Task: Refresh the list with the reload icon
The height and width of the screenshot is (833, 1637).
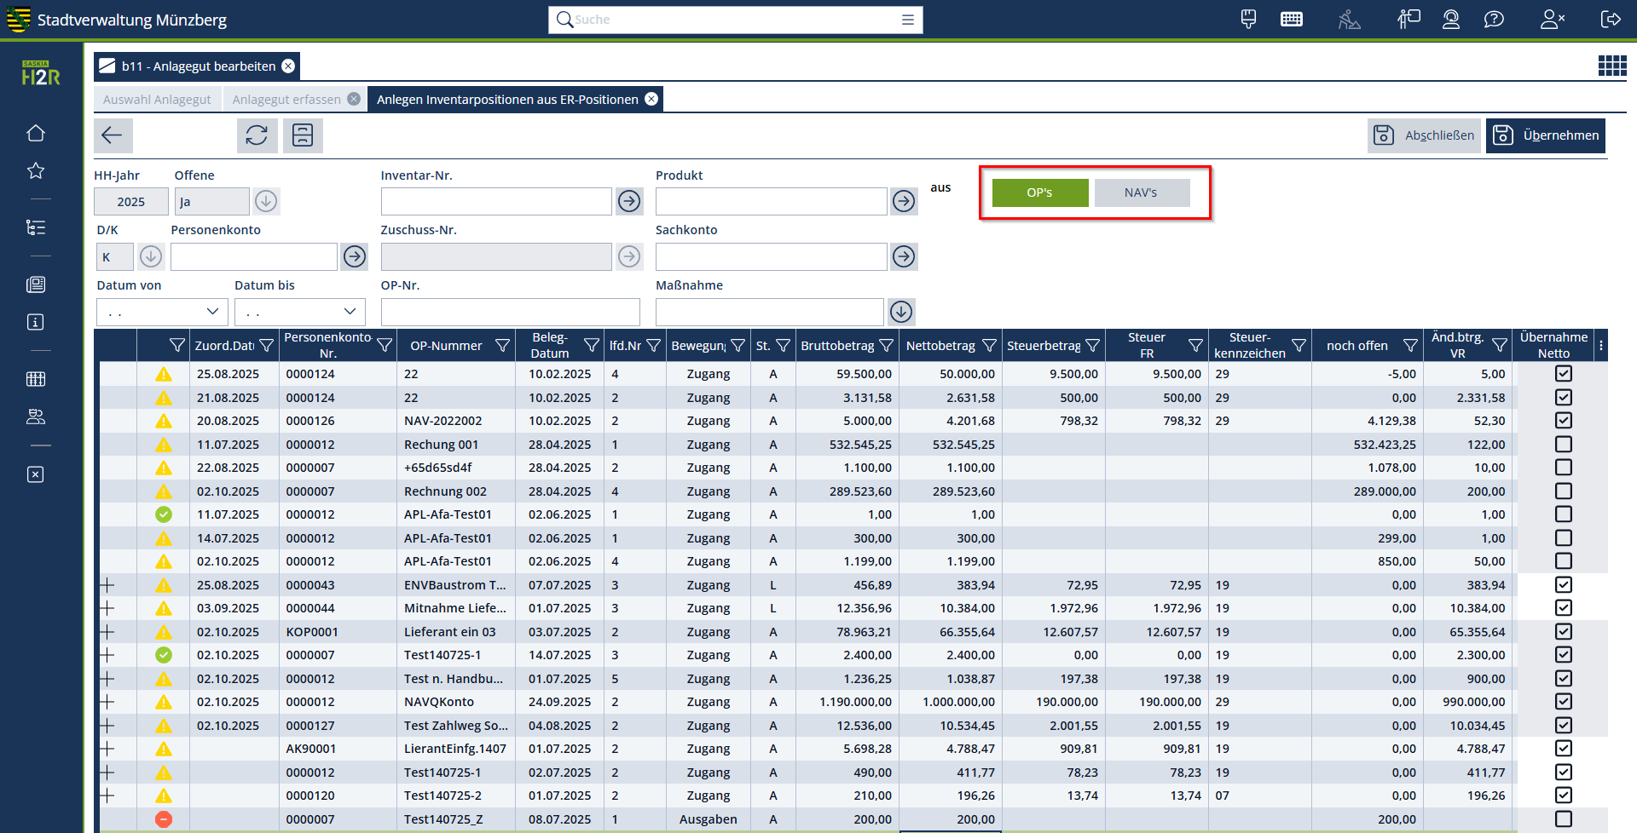Action: [257, 135]
